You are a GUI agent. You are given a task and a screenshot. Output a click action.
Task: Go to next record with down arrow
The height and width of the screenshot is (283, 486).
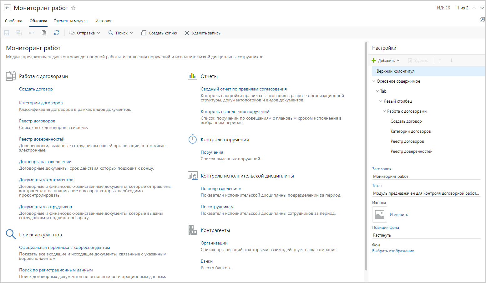(x=482, y=8)
